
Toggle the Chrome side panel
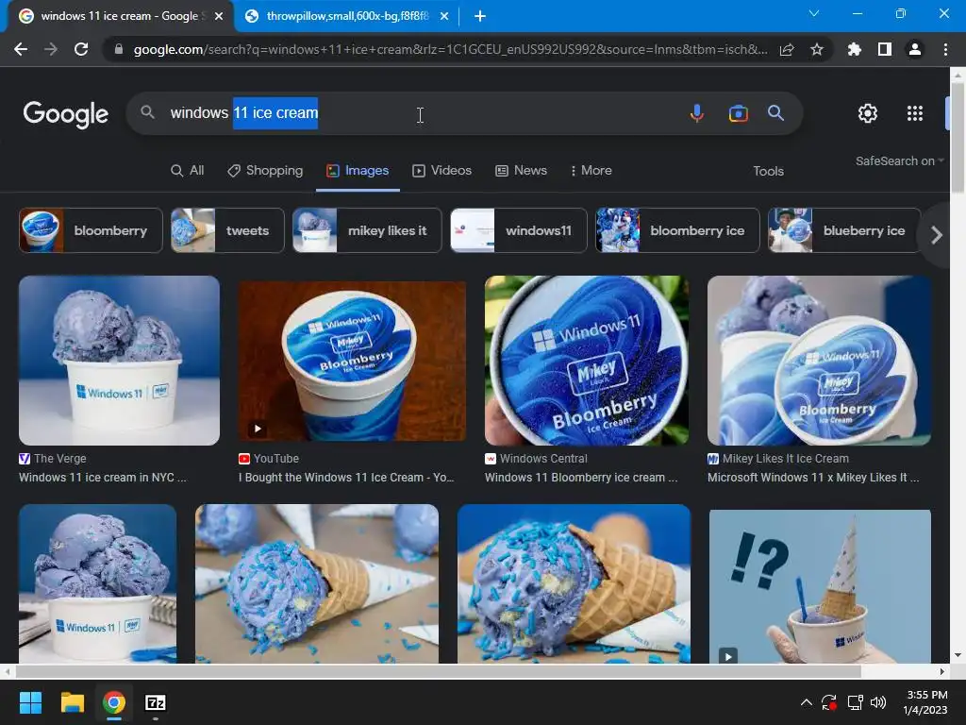tap(885, 49)
